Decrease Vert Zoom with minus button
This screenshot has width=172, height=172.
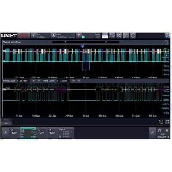pos(79,81)
